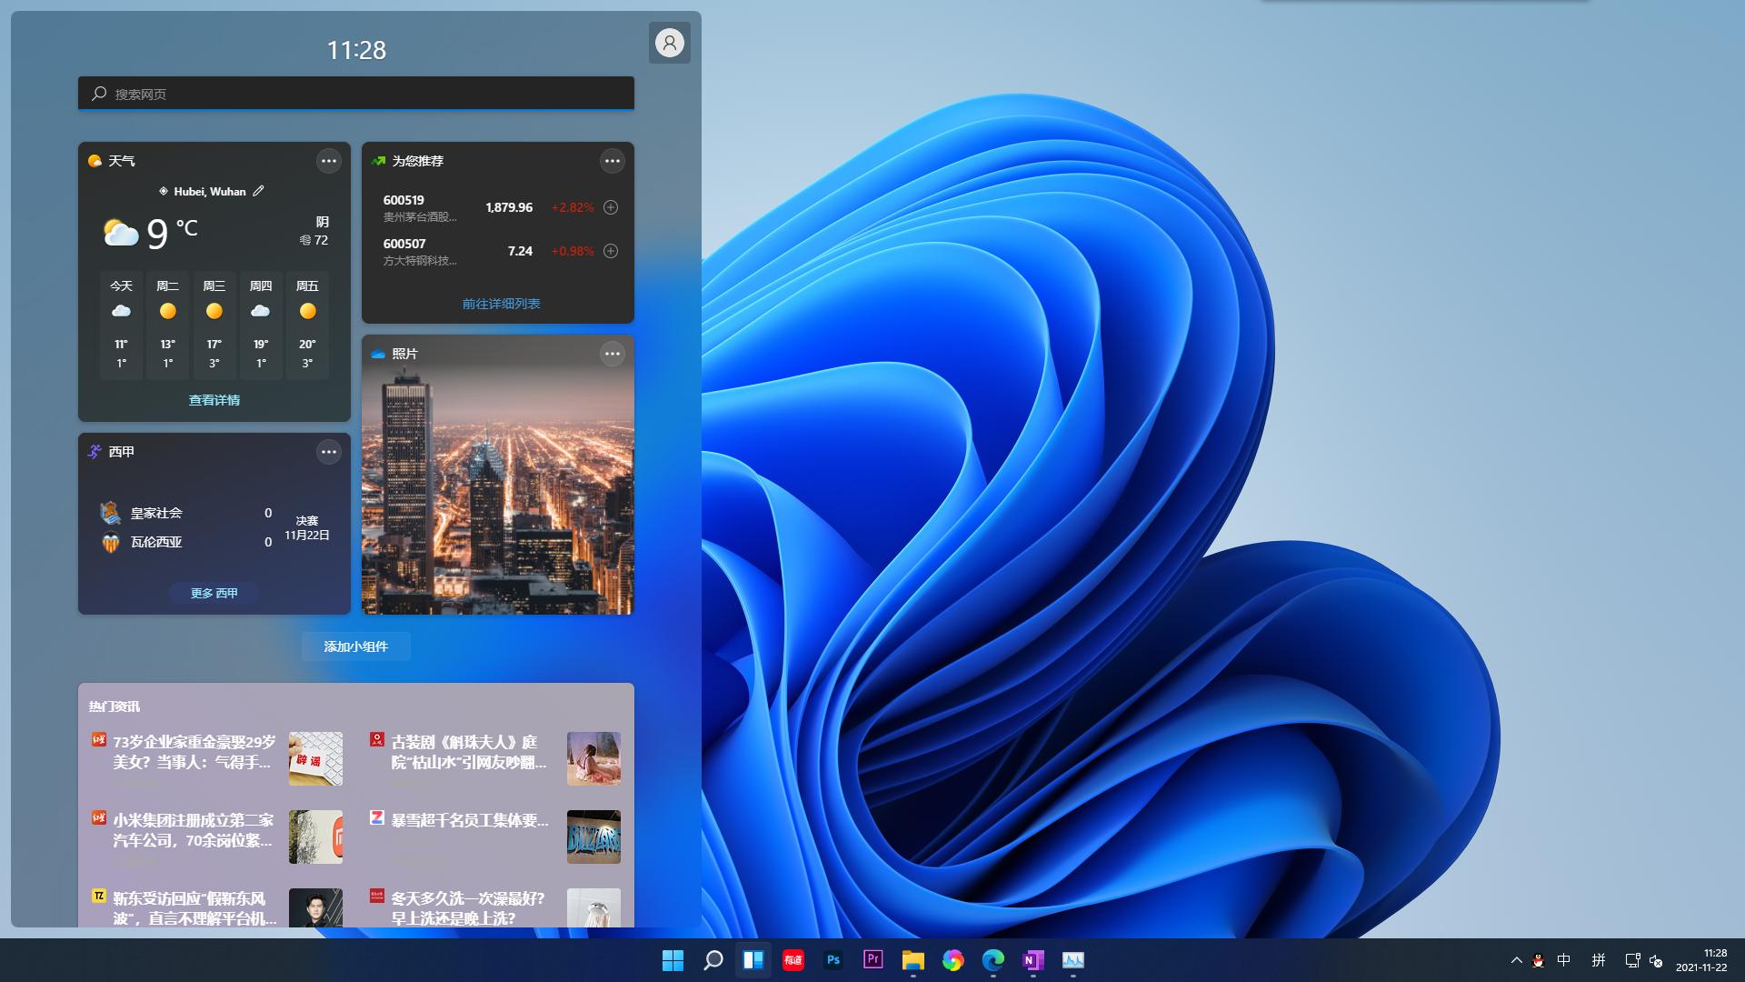
Task: Open Photoshop from the taskbar
Action: pos(833,960)
